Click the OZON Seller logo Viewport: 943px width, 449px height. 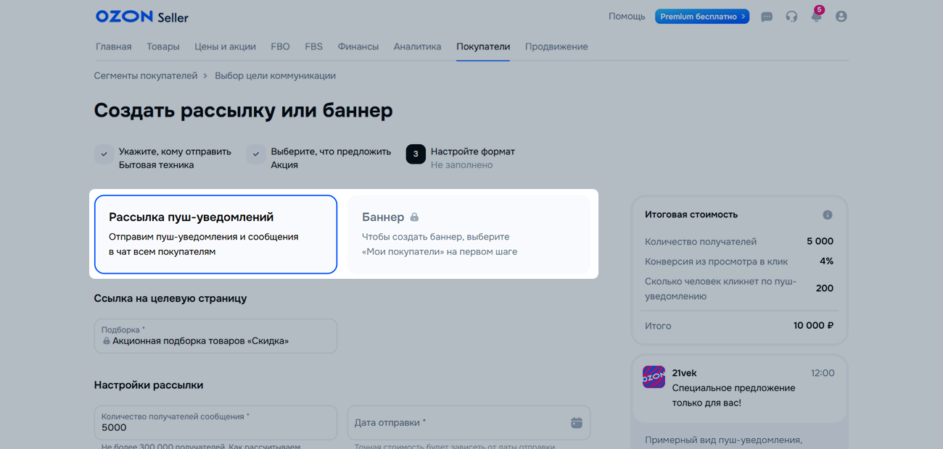tap(141, 17)
